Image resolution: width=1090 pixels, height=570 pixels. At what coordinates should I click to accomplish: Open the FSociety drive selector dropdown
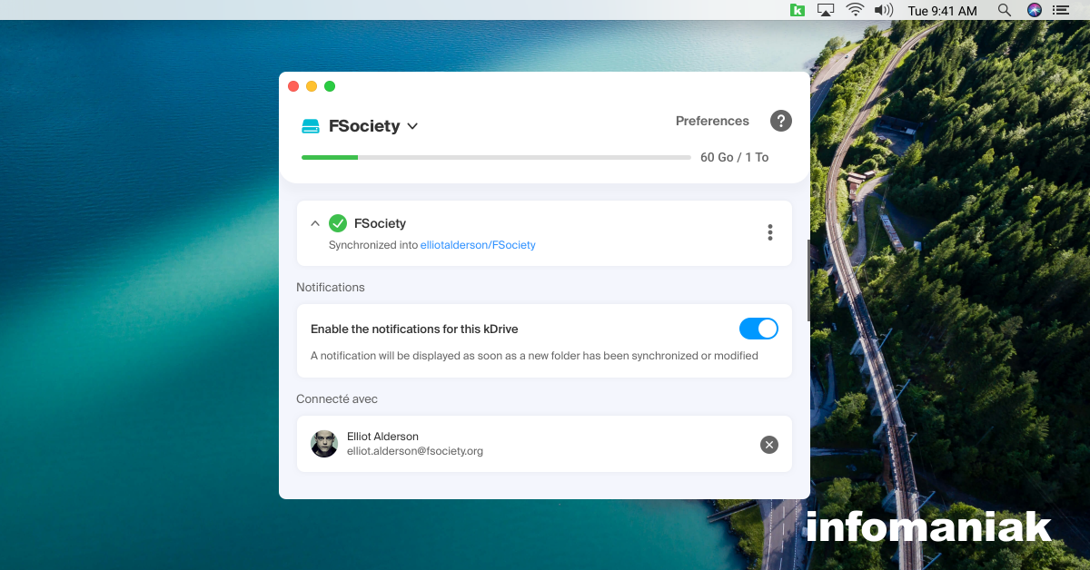(372, 126)
